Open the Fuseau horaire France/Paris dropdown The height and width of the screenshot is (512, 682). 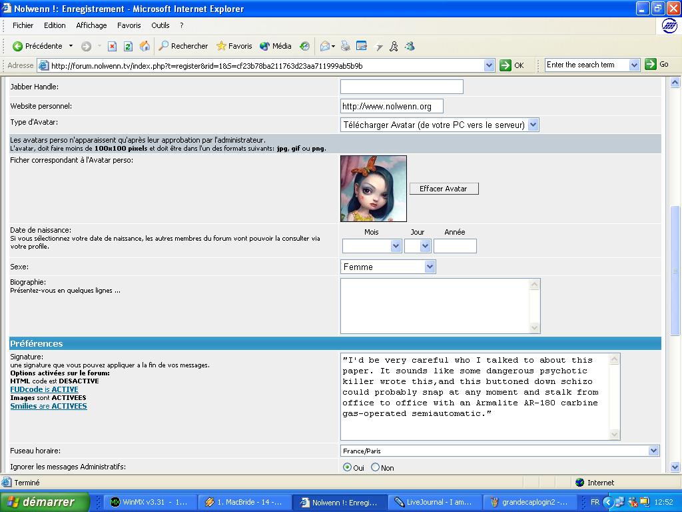pyautogui.click(x=653, y=451)
